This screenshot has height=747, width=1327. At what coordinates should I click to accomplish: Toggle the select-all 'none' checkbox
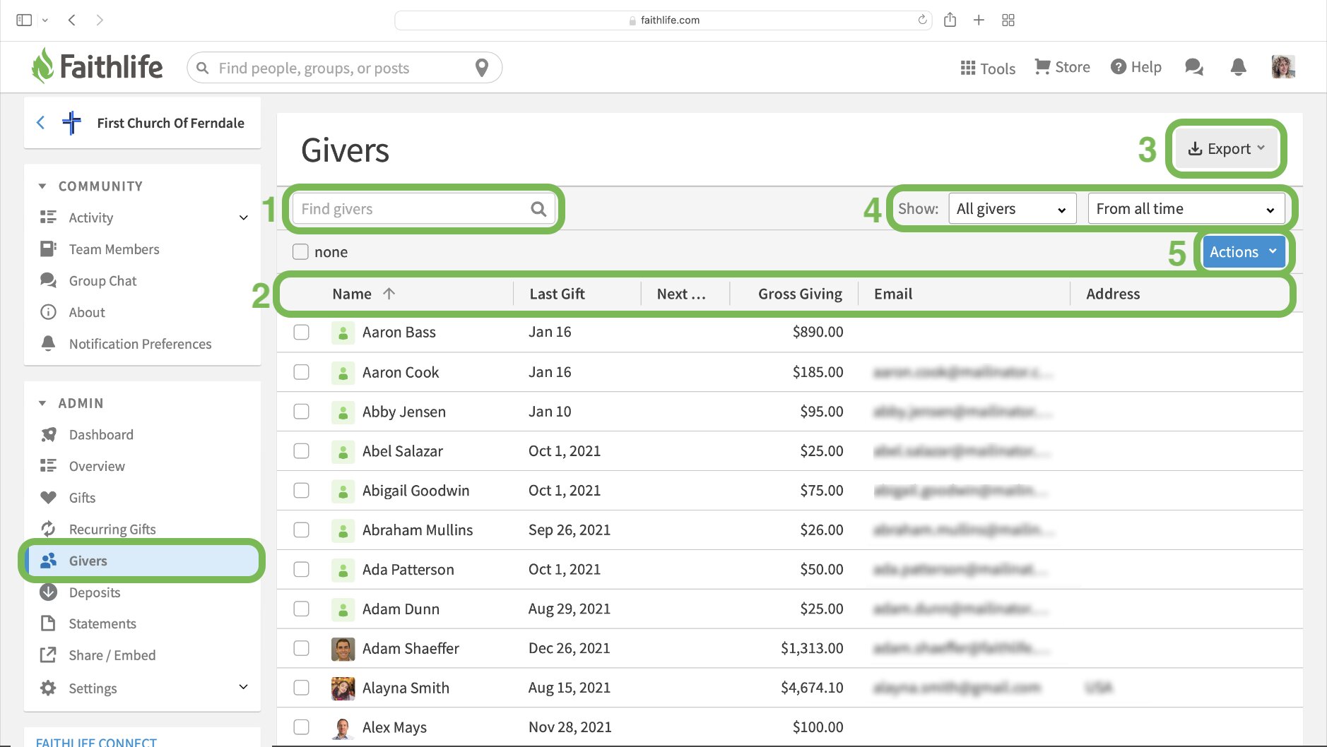(x=301, y=252)
